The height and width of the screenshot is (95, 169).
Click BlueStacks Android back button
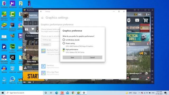(x=152, y=74)
